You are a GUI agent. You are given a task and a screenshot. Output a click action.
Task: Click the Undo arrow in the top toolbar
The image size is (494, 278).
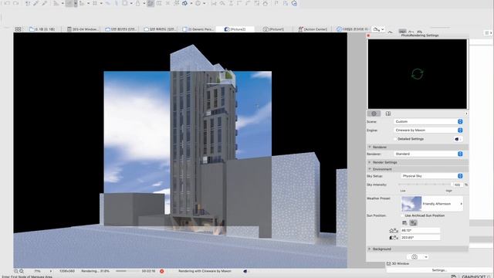coord(7,3)
